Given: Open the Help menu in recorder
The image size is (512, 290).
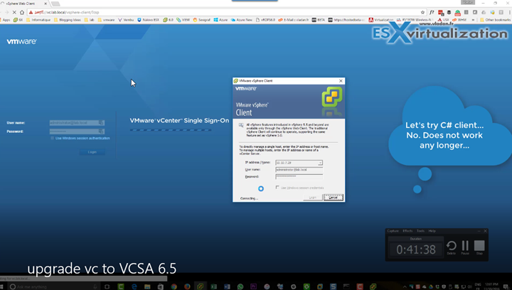Looking at the screenshot, I should point(432,231).
